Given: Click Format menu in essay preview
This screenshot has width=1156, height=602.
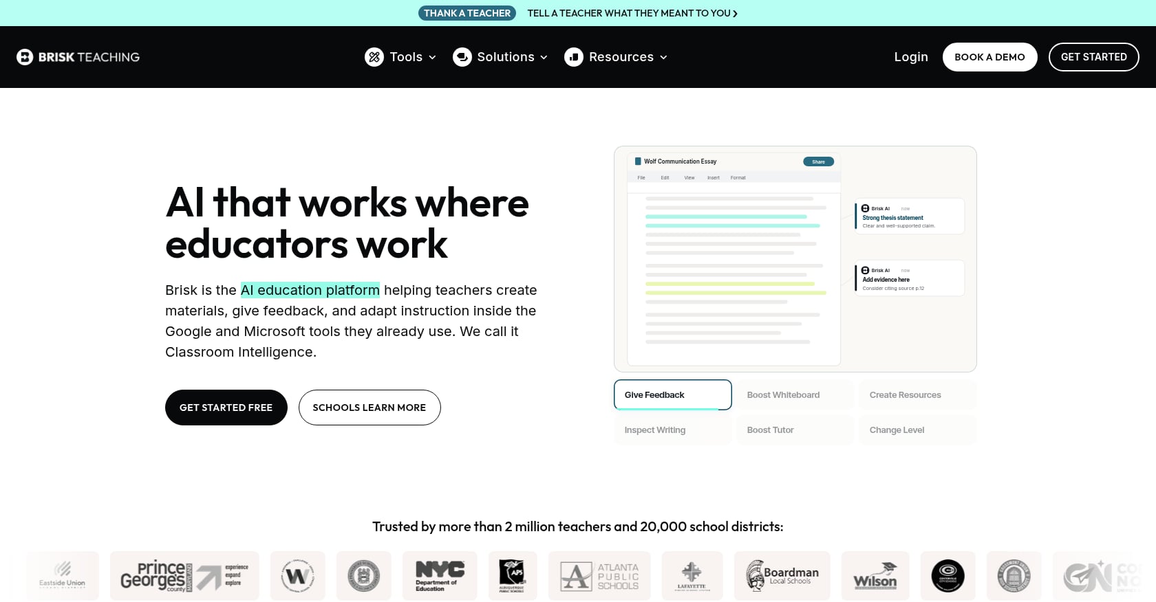Looking at the screenshot, I should tap(738, 177).
